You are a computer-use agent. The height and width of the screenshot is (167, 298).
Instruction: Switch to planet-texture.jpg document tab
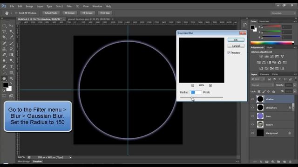click(89, 19)
